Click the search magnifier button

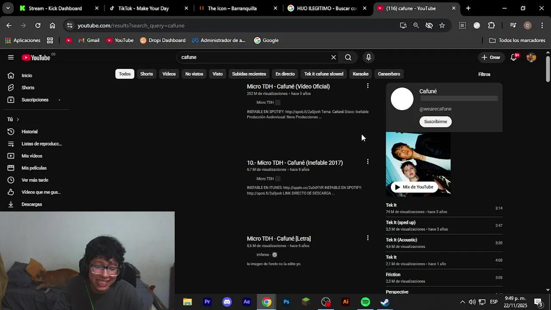pos(348,57)
